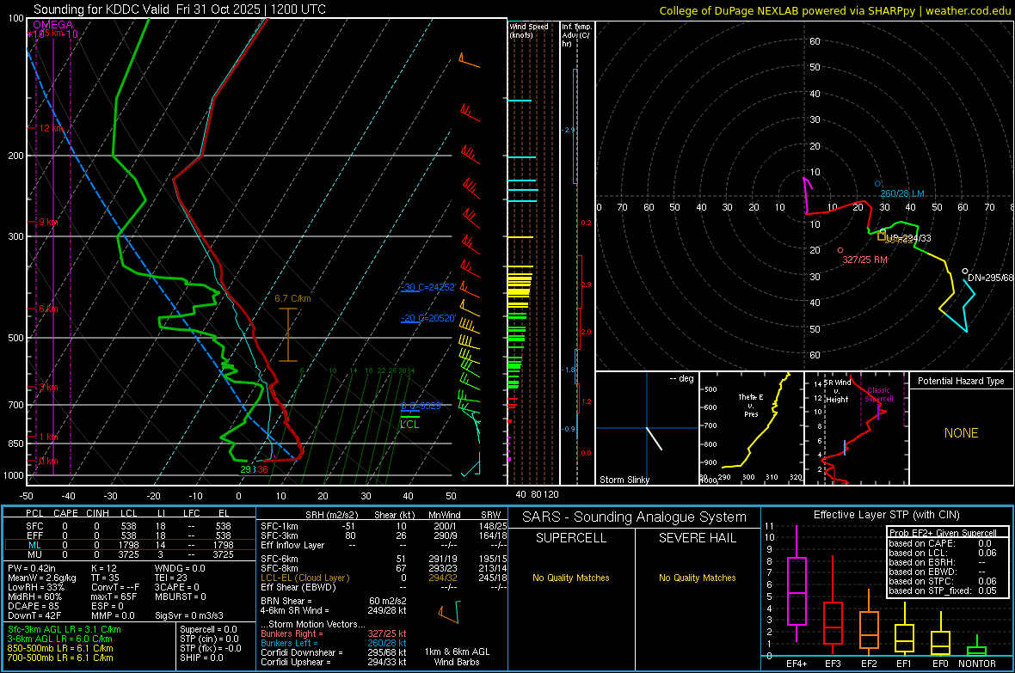Image resolution: width=1015 pixels, height=673 pixels.
Task: Select the MU parcel row label
Action: click(34, 554)
